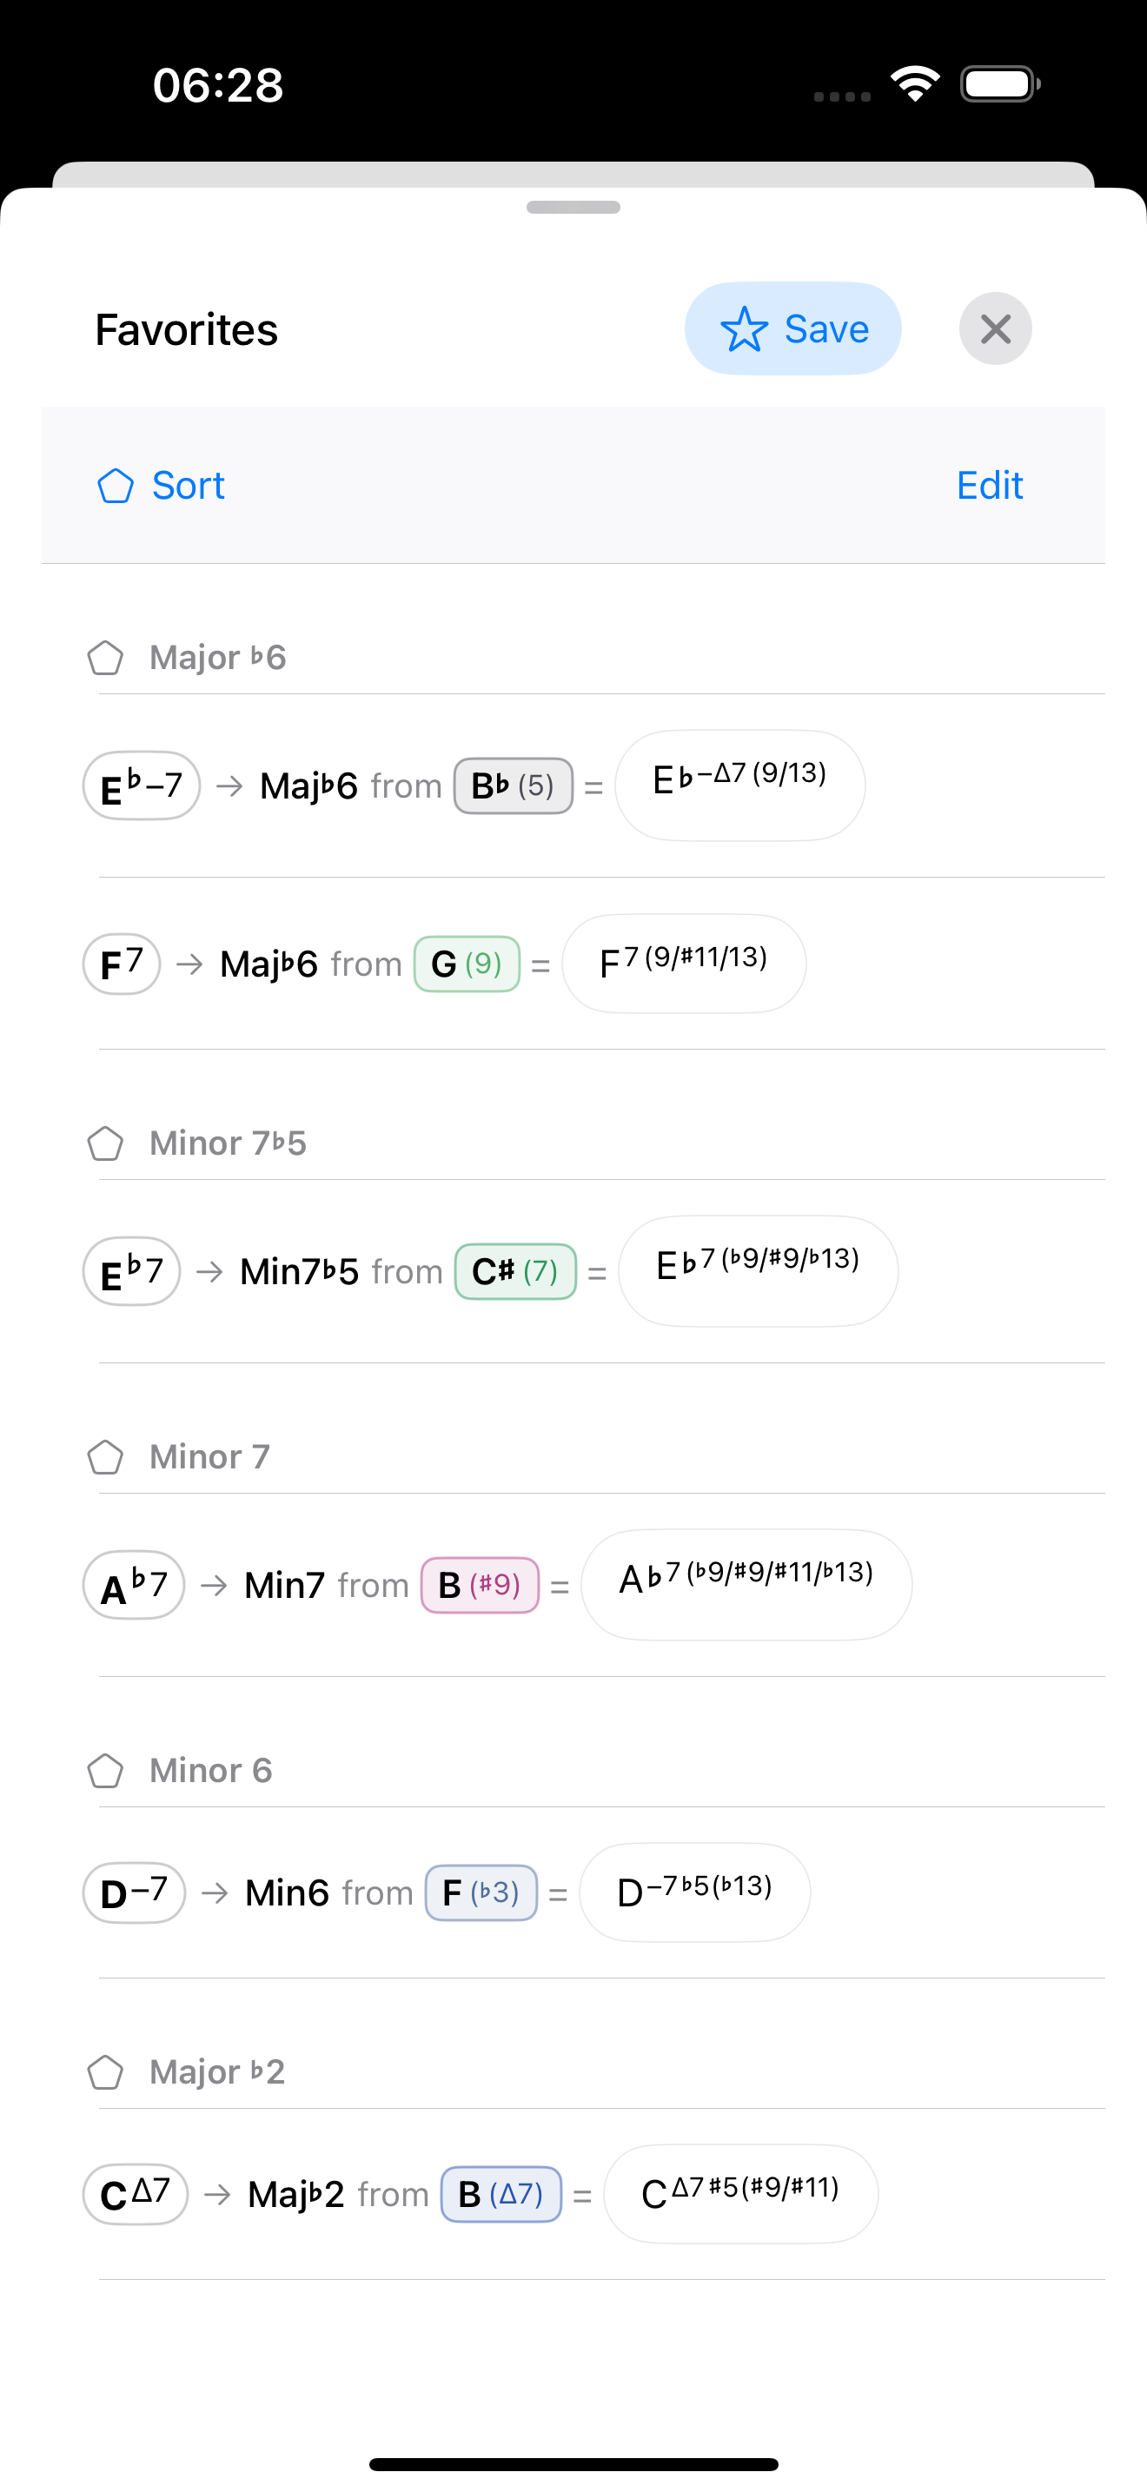Open the Sort options
The width and height of the screenshot is (1147, 2492).
click(x=161, y=486)
